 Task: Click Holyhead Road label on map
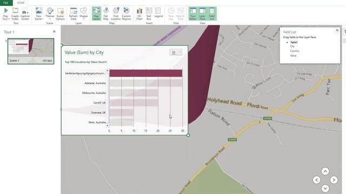coord(224,102)
